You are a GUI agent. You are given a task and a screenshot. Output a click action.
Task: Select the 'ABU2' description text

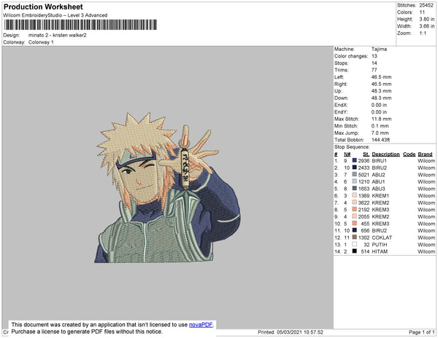tap(378, 175)
